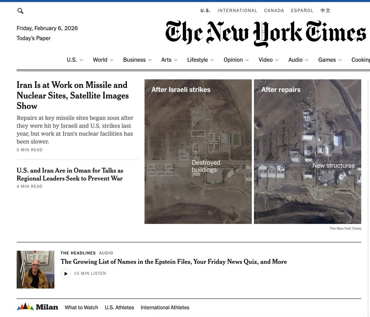
Task: Switch to the Español edition
Action: coord(302,10)
